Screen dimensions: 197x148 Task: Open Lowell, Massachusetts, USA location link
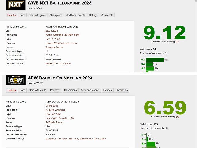point(61,43)
